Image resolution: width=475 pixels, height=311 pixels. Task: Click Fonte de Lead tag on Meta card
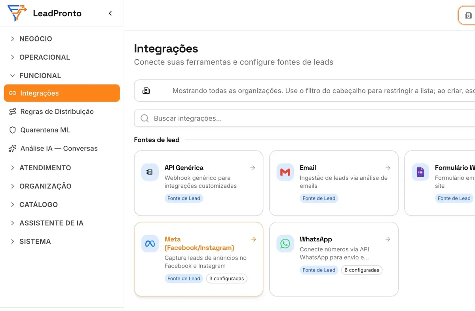click(184, 279)
